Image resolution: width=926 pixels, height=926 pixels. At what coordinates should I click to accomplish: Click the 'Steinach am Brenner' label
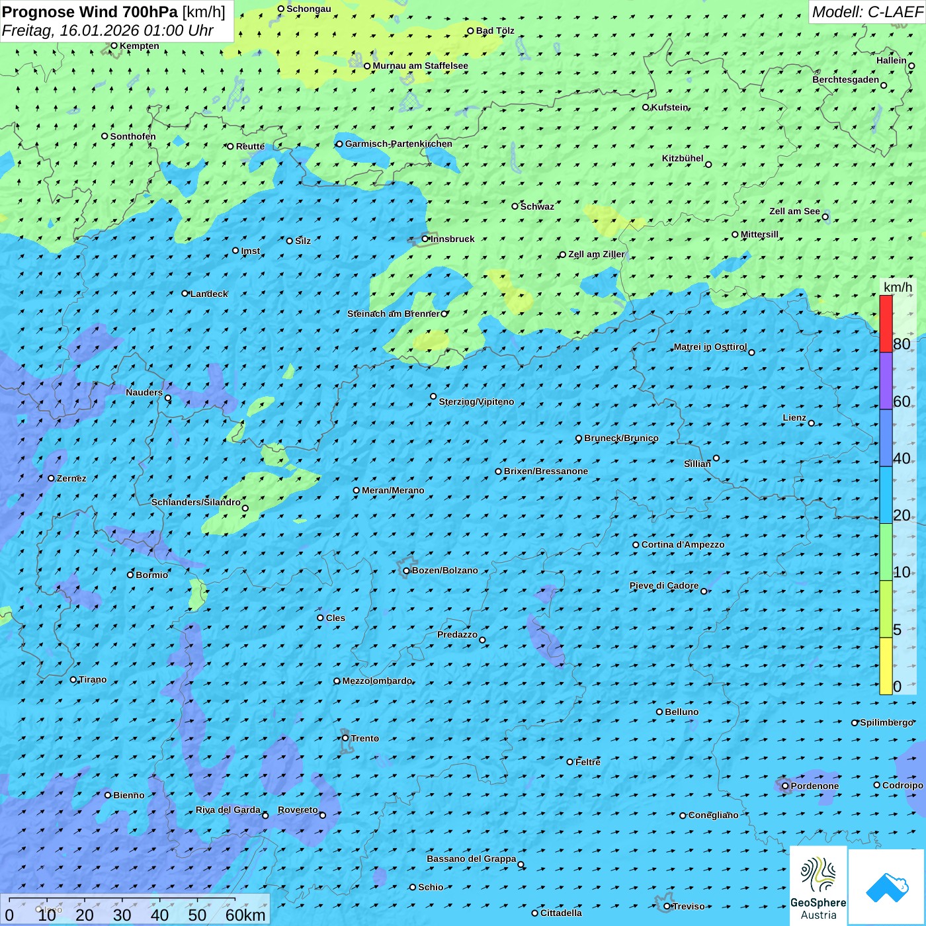pos(393,314)
